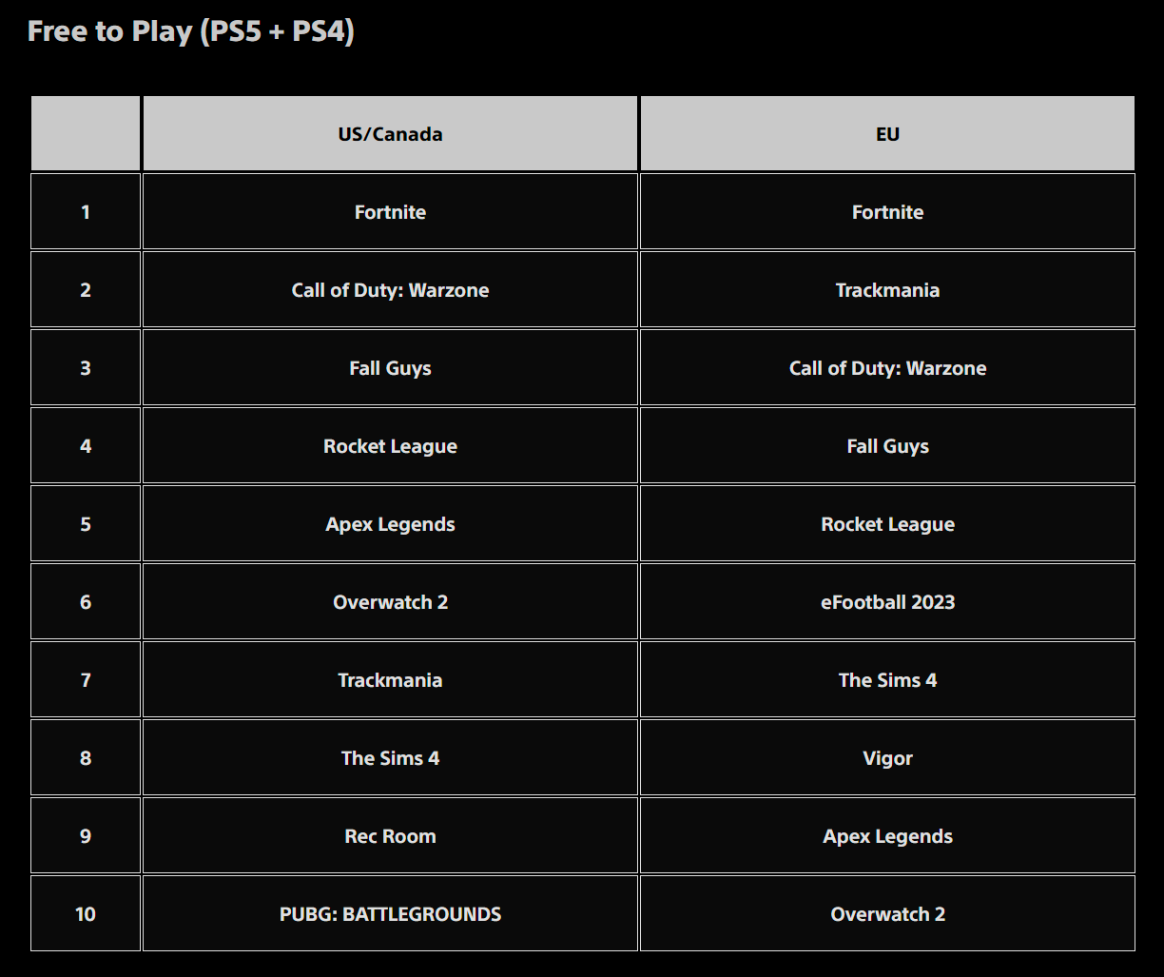Click Fortnite in the US/Canada column

click(390, 211)
